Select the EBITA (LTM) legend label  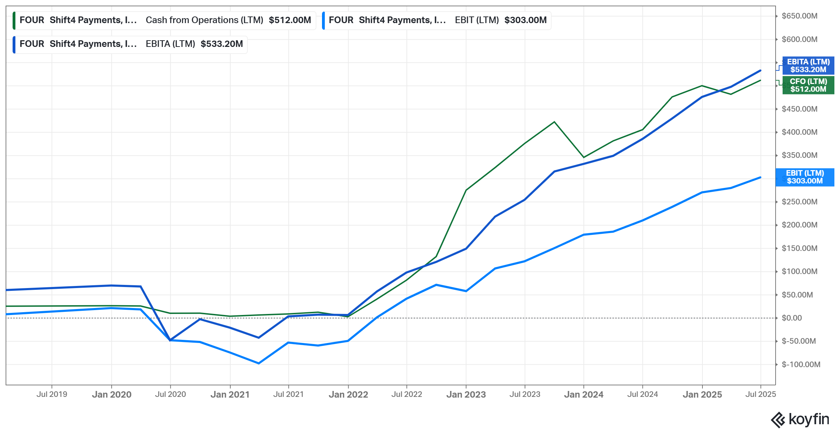[170, 44]
